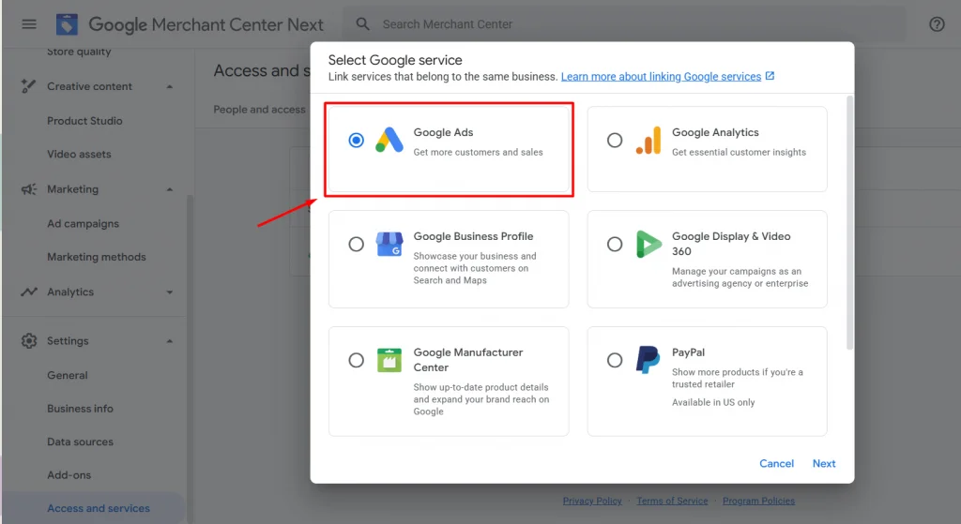961x524 pixels.
Task: Open Product Studio in sidebar
Action: tap(84, 121)
